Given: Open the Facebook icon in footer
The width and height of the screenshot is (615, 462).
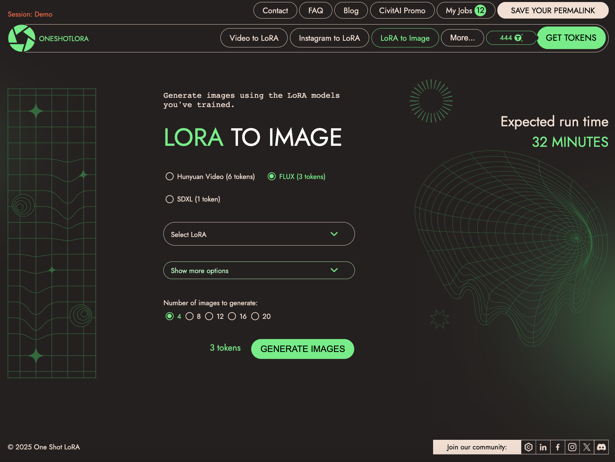Looking at the screenshot, I should tap(558, 447).
